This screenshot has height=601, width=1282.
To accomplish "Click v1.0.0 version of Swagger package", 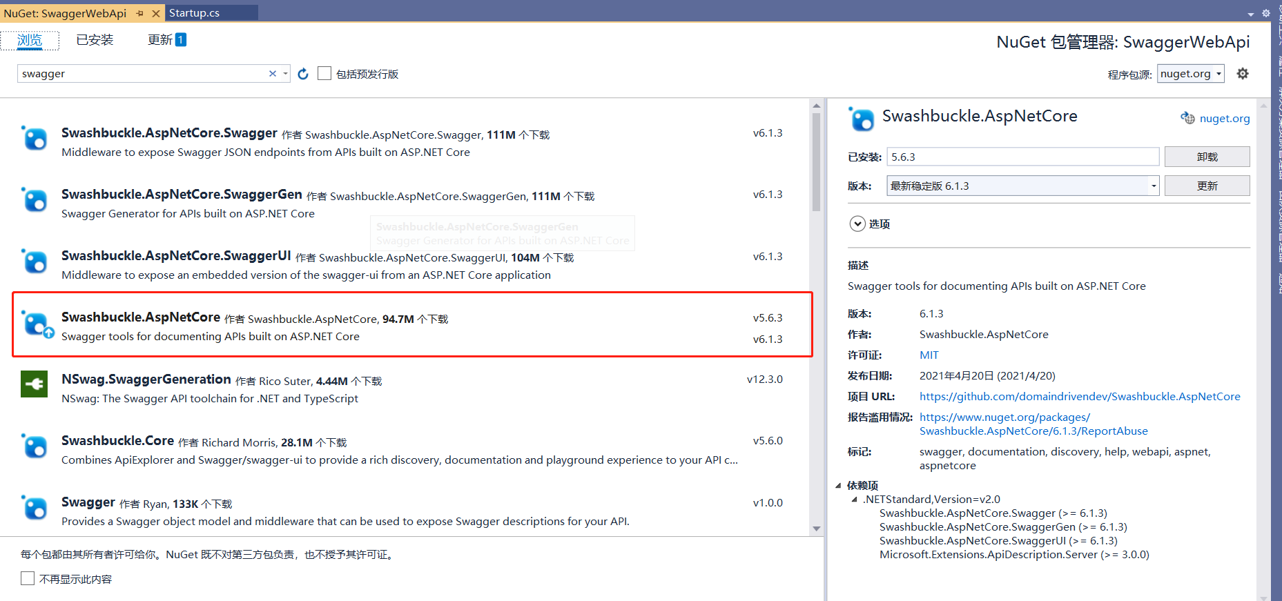I will click(768, 502).
